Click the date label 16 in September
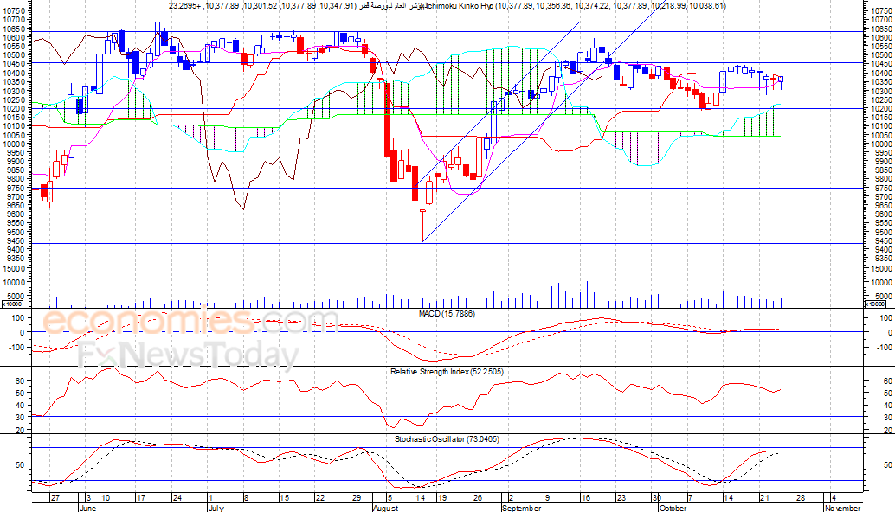This screenshot has width=895, height=512. pos(586,498)
